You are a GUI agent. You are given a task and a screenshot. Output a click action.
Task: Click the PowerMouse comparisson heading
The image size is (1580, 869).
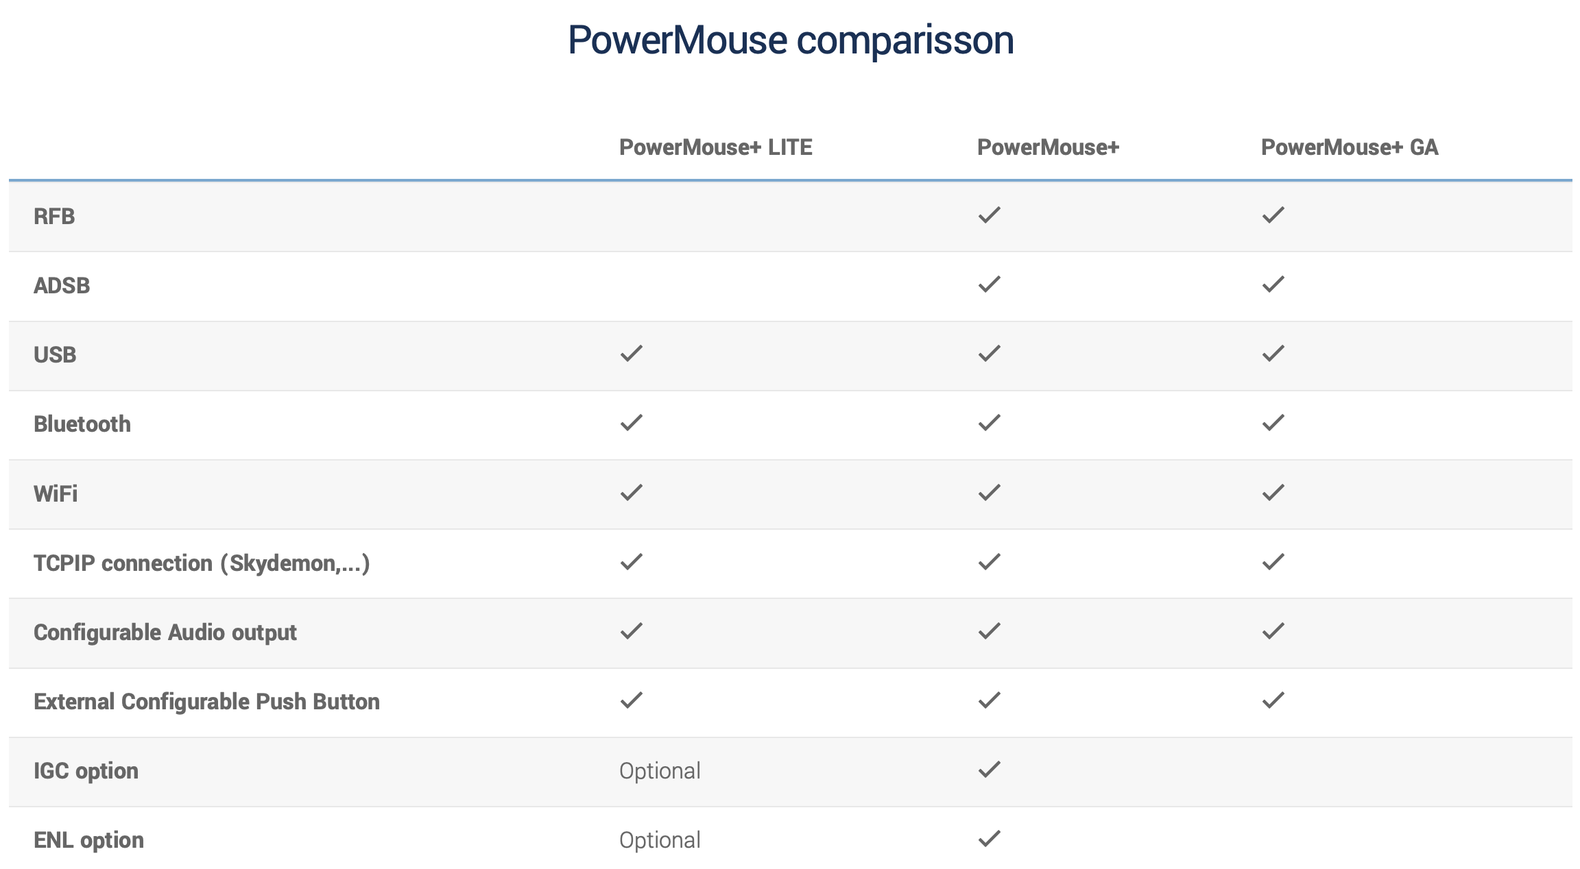click(790, 40)
